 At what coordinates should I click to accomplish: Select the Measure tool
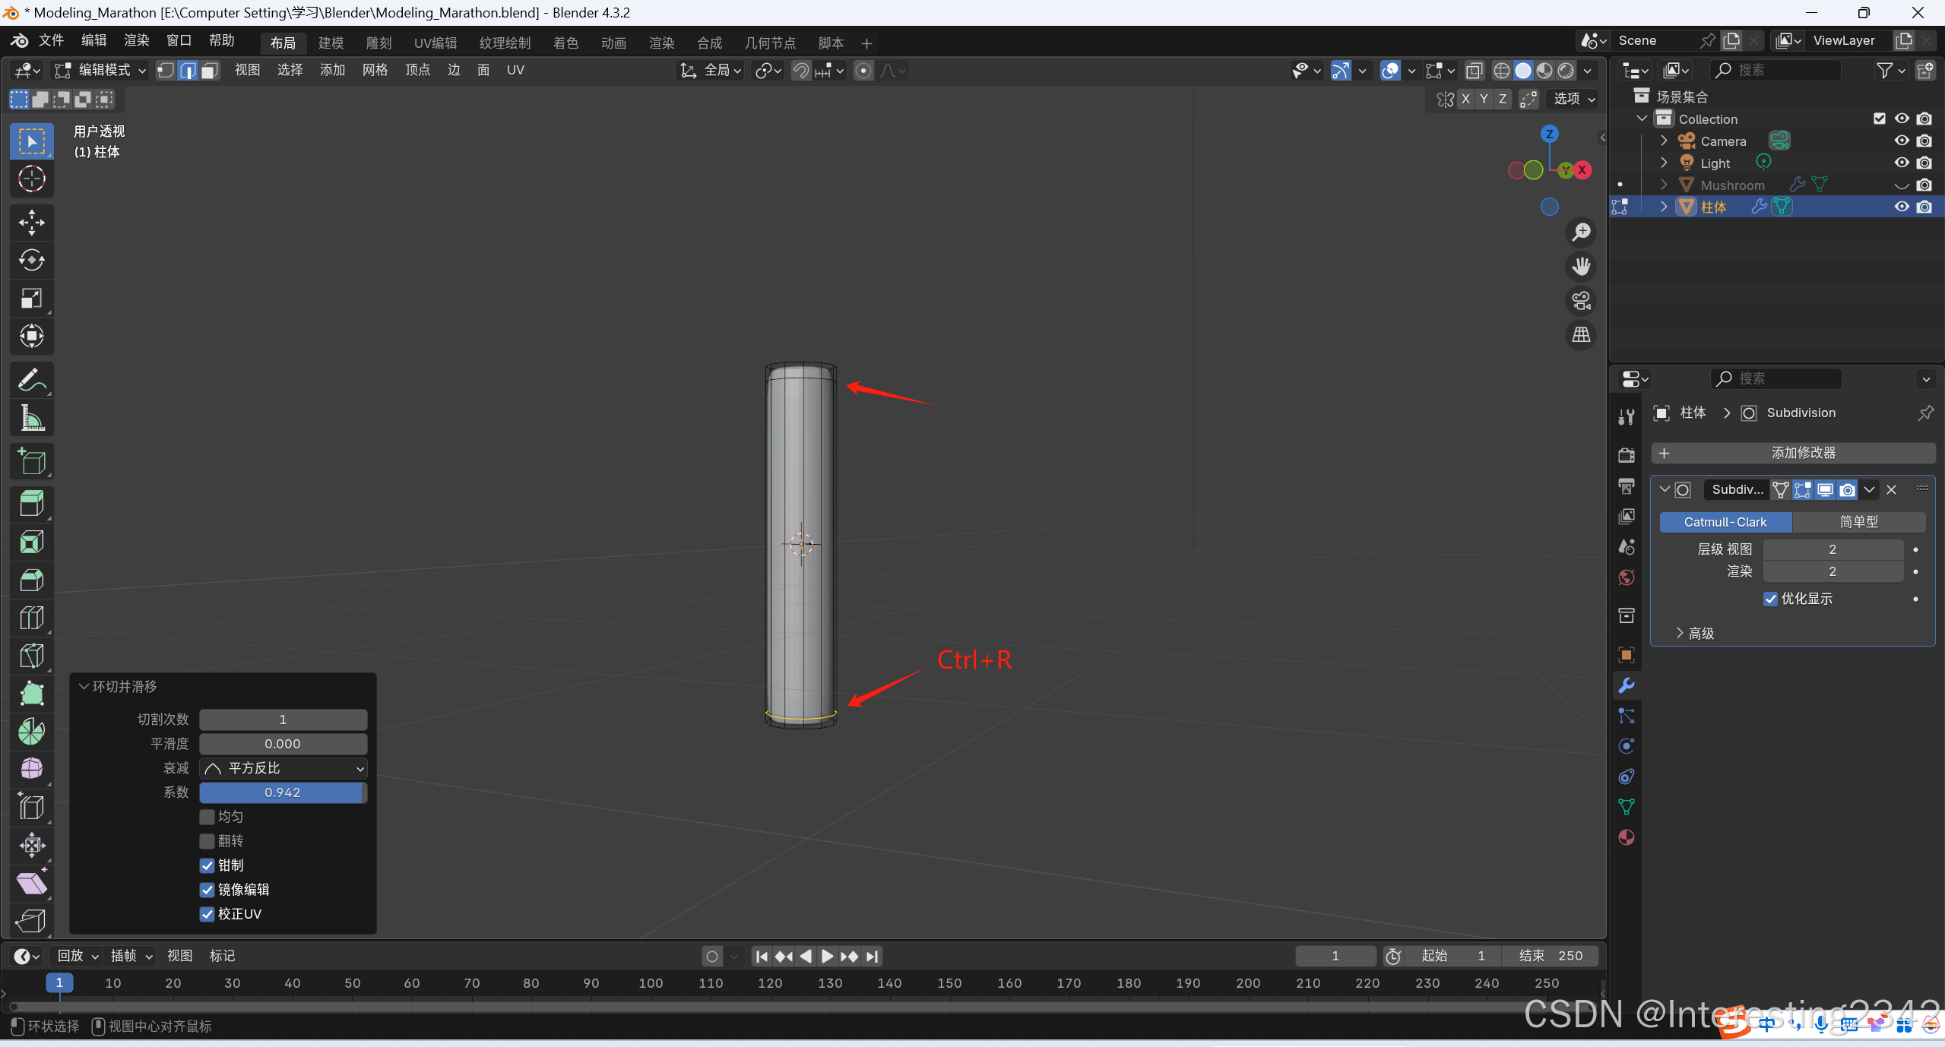(x=31, y=418)
